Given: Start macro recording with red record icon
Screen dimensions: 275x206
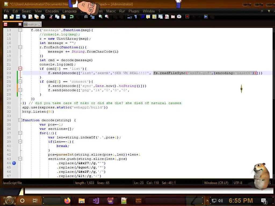Looking at the screenshot, I should [187, 17].
